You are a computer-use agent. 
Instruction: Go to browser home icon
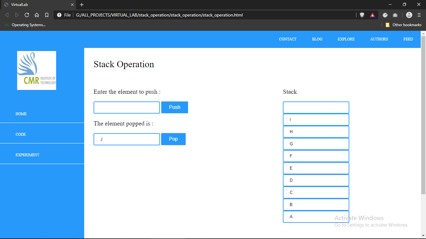coord(37,15)
